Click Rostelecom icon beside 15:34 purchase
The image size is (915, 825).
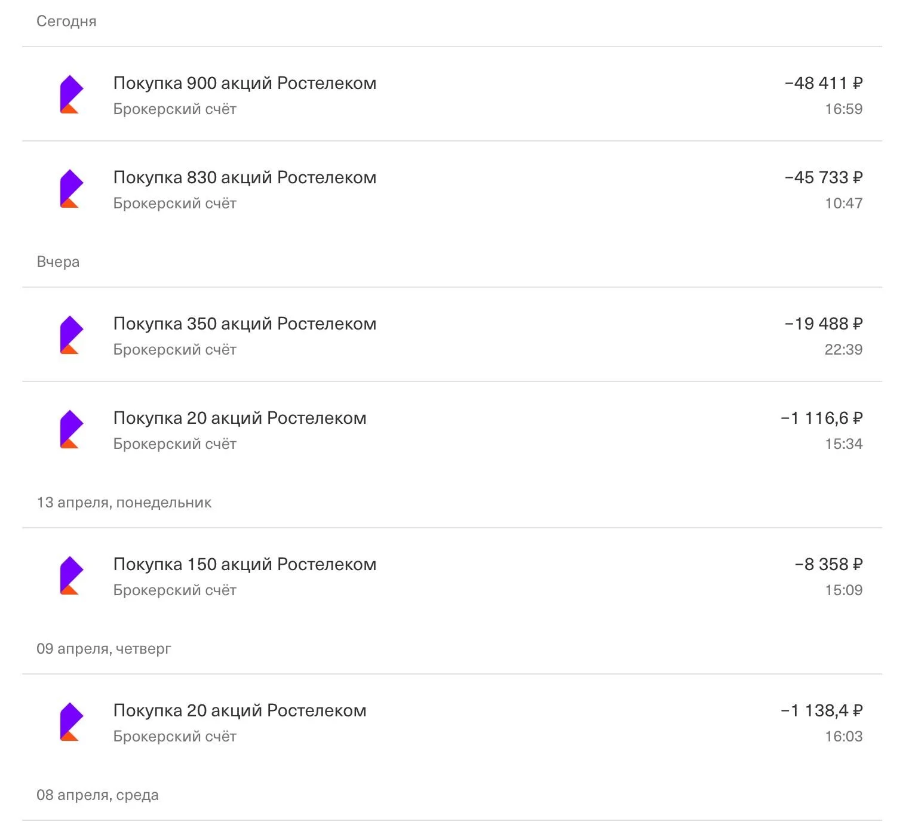pyautogui.click(x=71, y=429)
